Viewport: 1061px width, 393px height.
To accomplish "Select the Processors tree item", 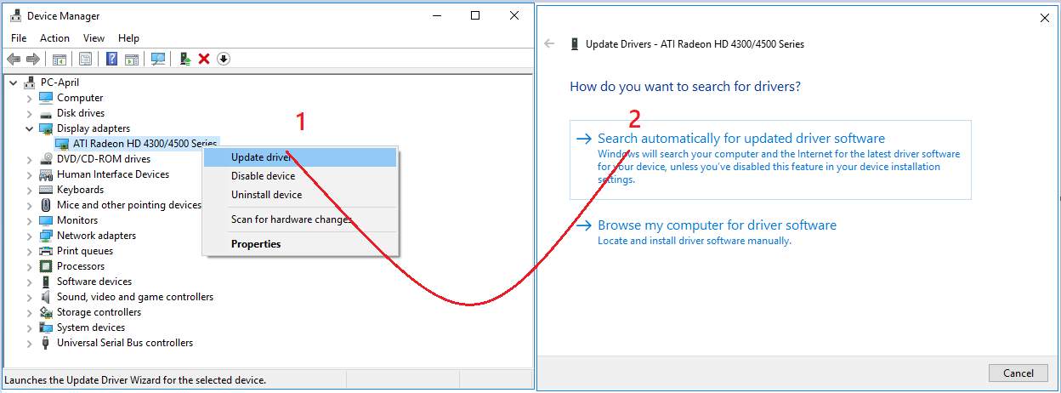I will [x=81, y=266].
